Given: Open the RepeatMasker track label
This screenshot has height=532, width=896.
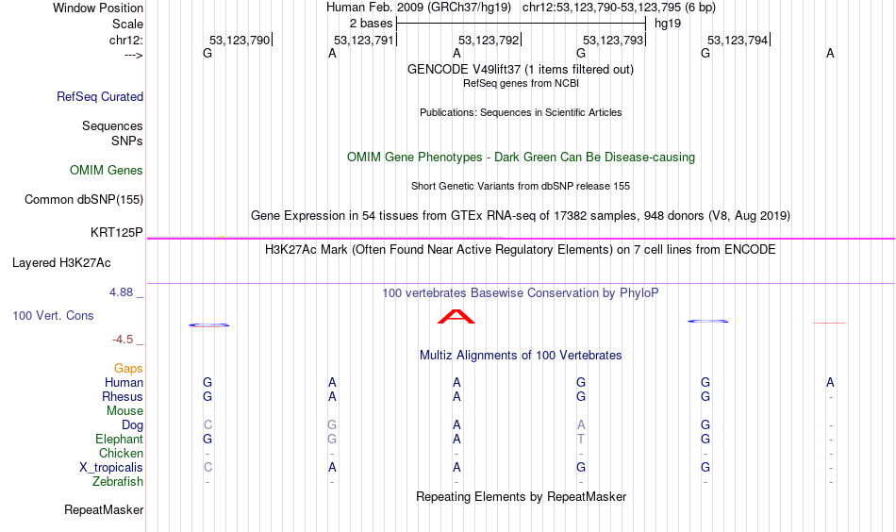Looking at the screenshot, I should coord(104,509).
